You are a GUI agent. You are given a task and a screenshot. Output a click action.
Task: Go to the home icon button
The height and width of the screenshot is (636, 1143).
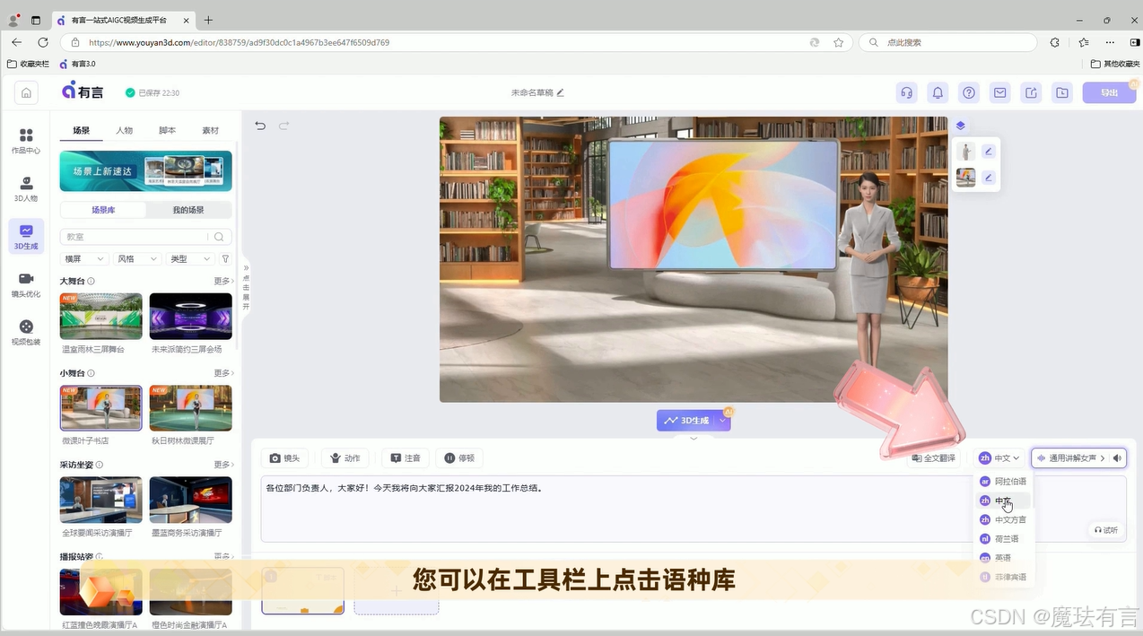click(26, 92)
